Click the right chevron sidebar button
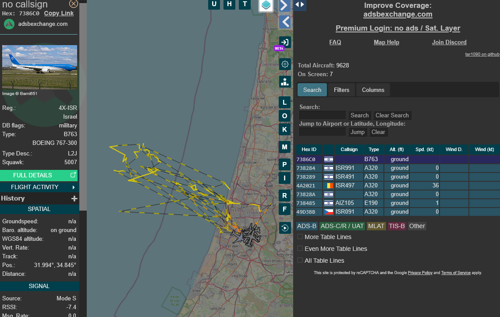The image size is (500, 317). point(285,5)
